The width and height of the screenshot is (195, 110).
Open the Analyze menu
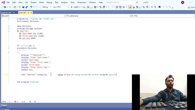coord(64,2)
